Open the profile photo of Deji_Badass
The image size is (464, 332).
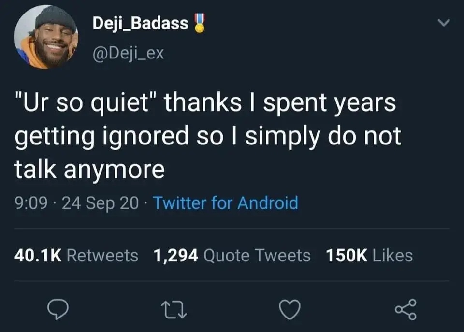(x=46, y=37)
